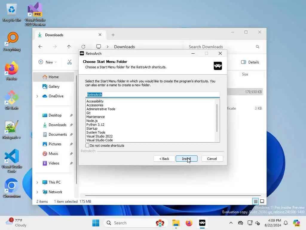This screenshot has width=306, height=230.
Task: Open Documents in Explorer quick access
Action: (58, 134)
